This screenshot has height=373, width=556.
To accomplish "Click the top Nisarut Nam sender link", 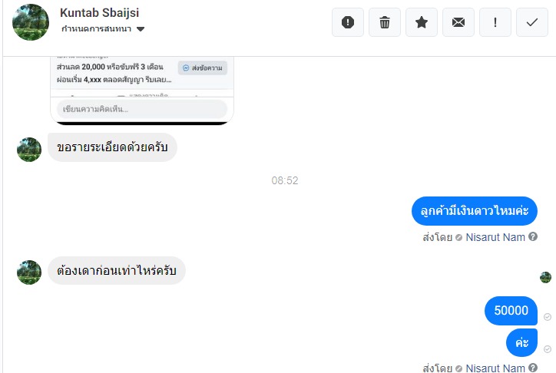I will 495,237.
